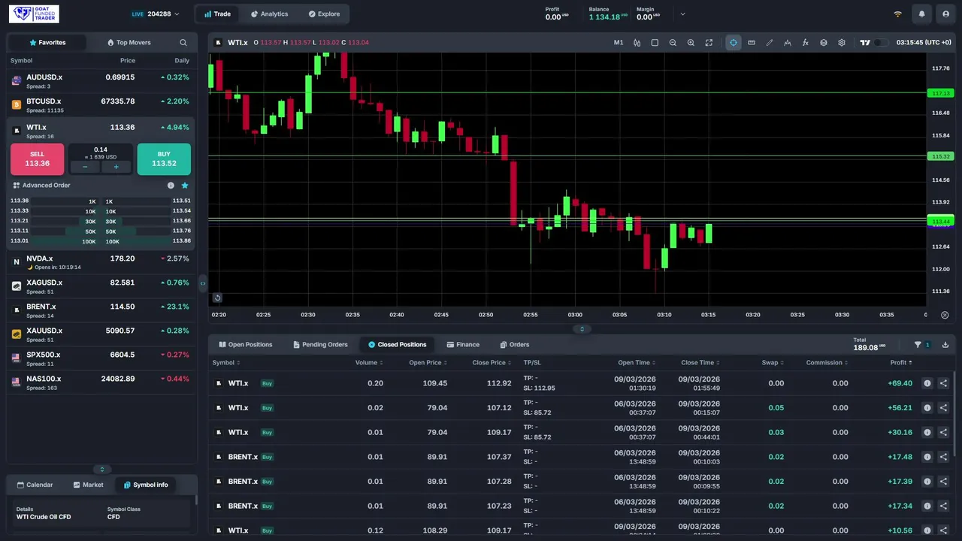Open the M1 timeframe selector

click(619, 43)
